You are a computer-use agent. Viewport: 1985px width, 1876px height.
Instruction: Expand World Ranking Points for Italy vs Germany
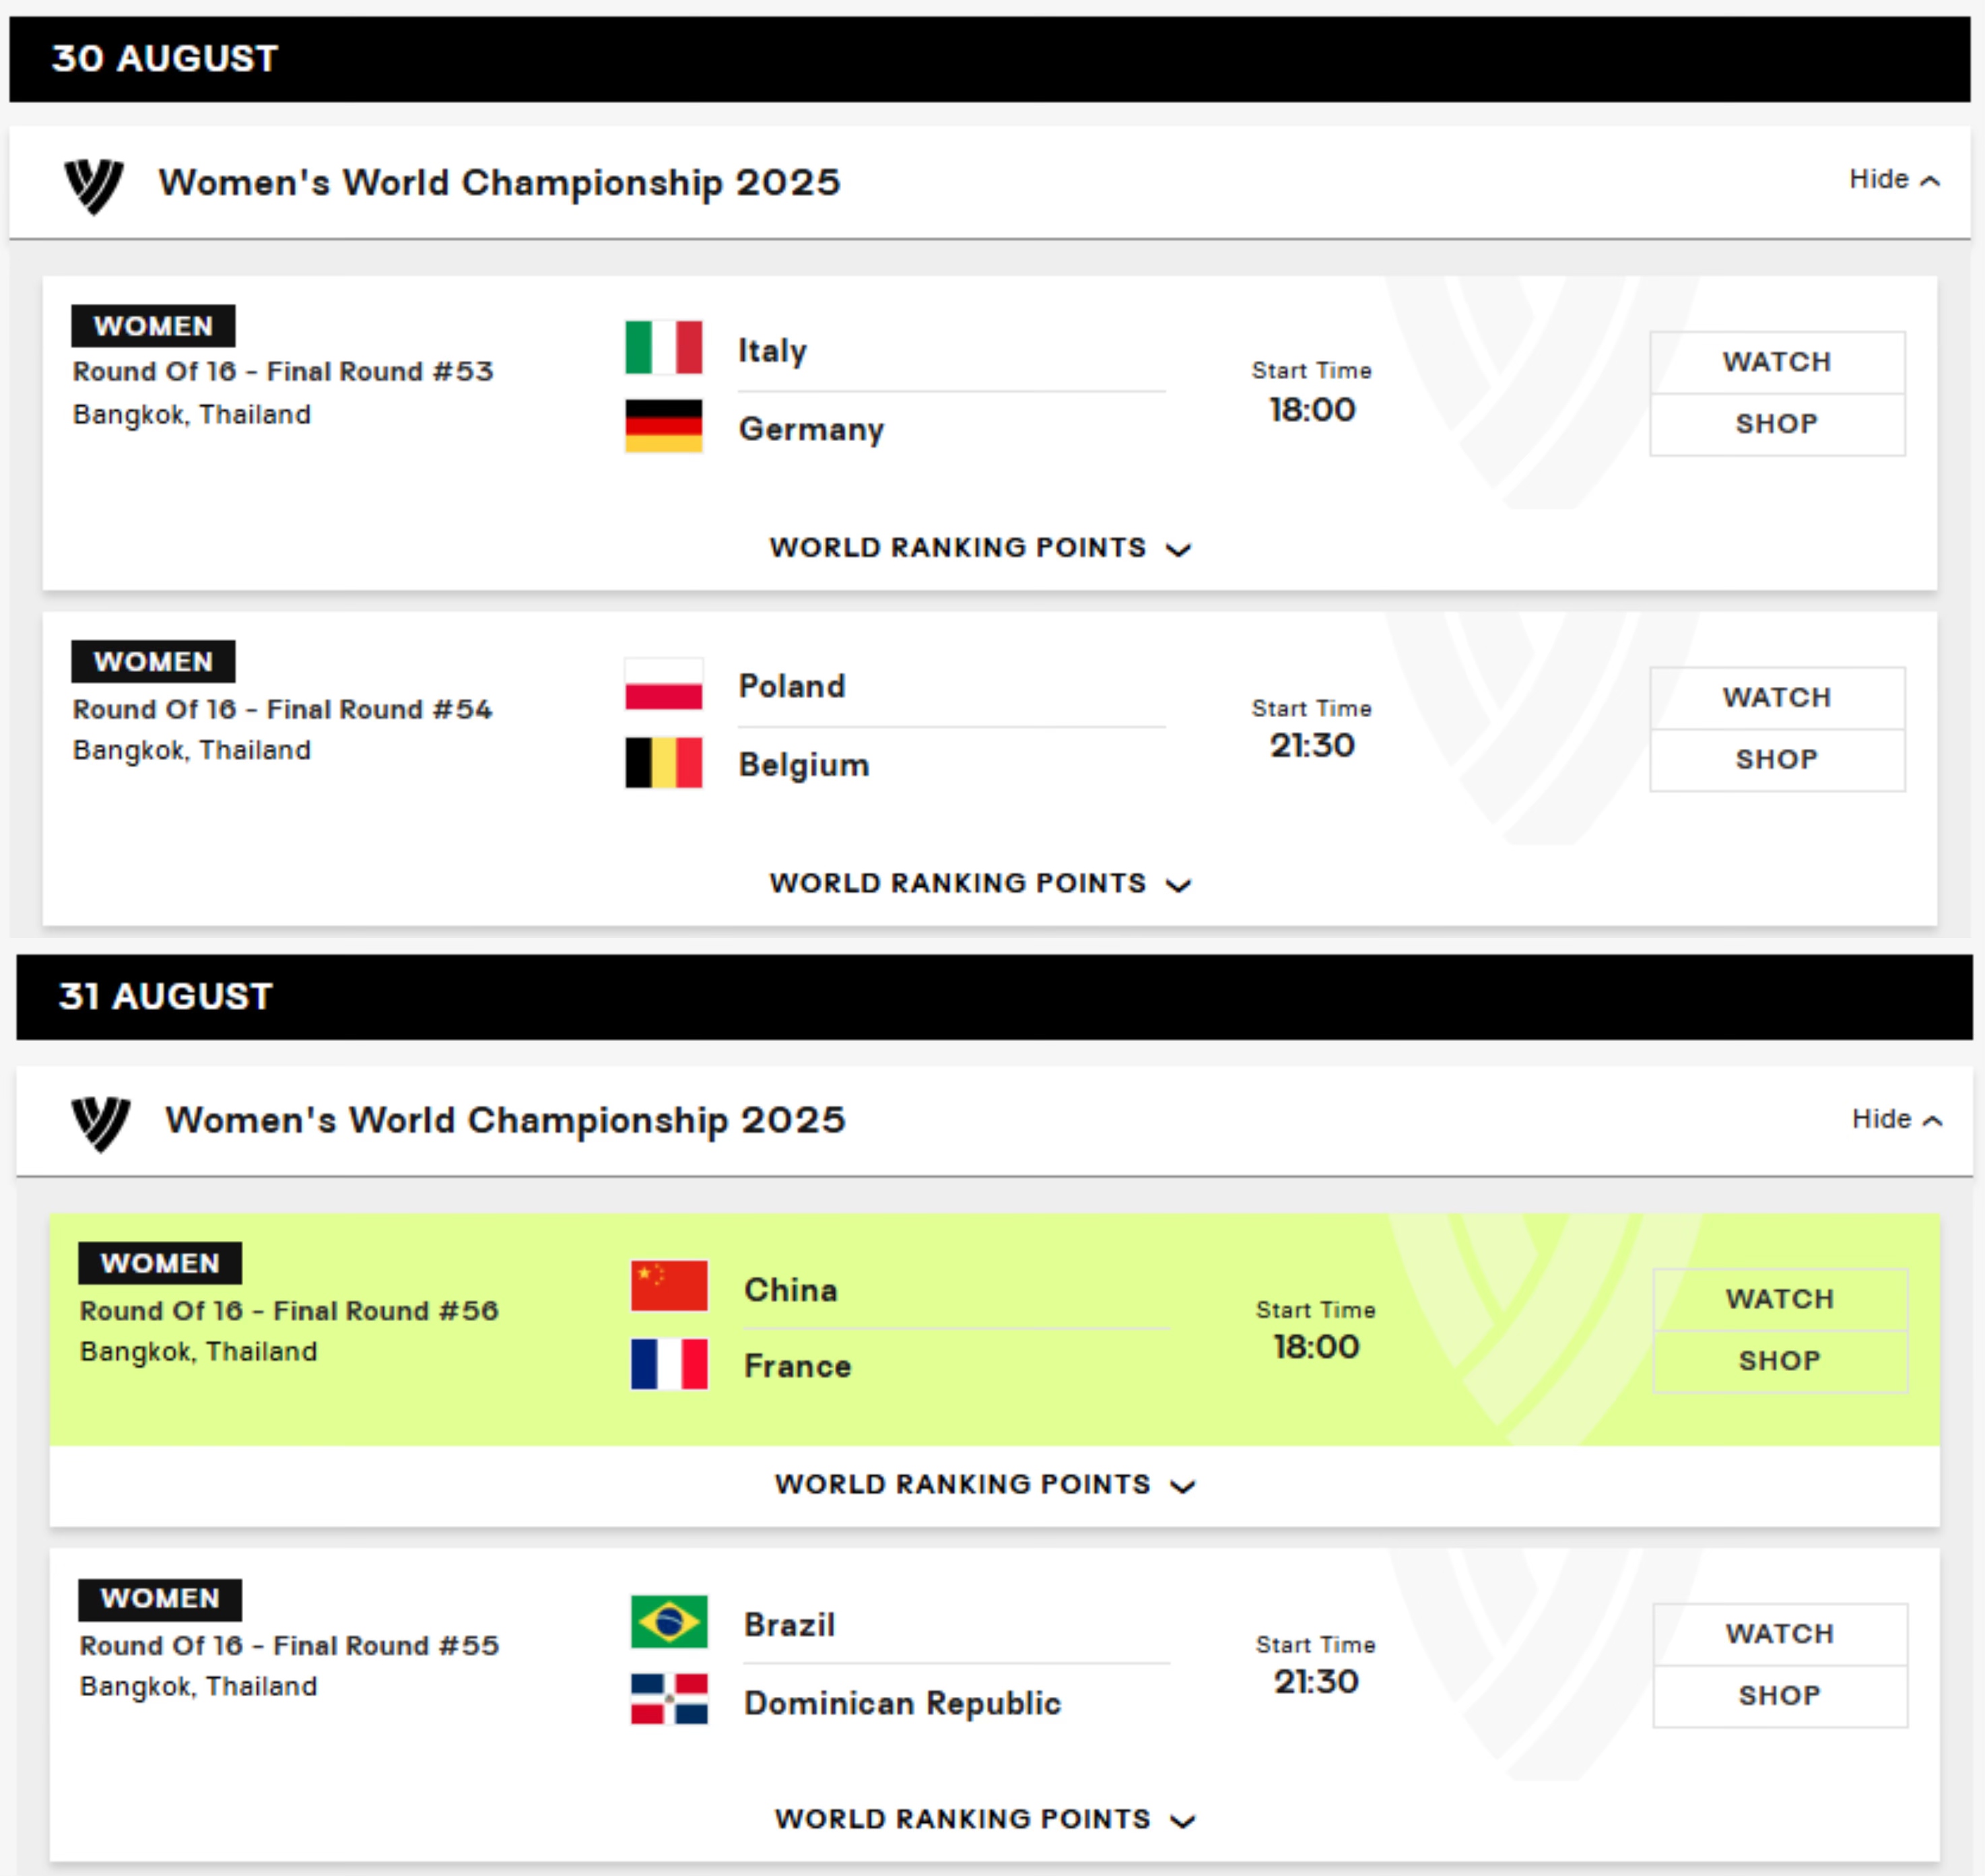[979, 548]
